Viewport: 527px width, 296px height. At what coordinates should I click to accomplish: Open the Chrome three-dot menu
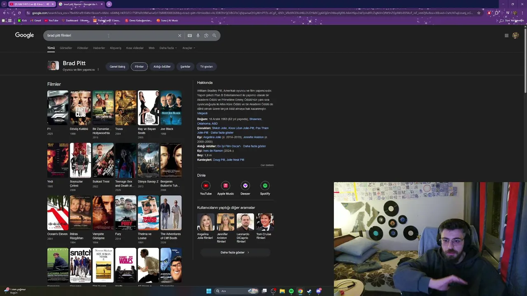[x=522, y=13]
